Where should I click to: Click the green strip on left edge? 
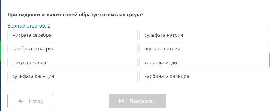(x=1, y=51)
